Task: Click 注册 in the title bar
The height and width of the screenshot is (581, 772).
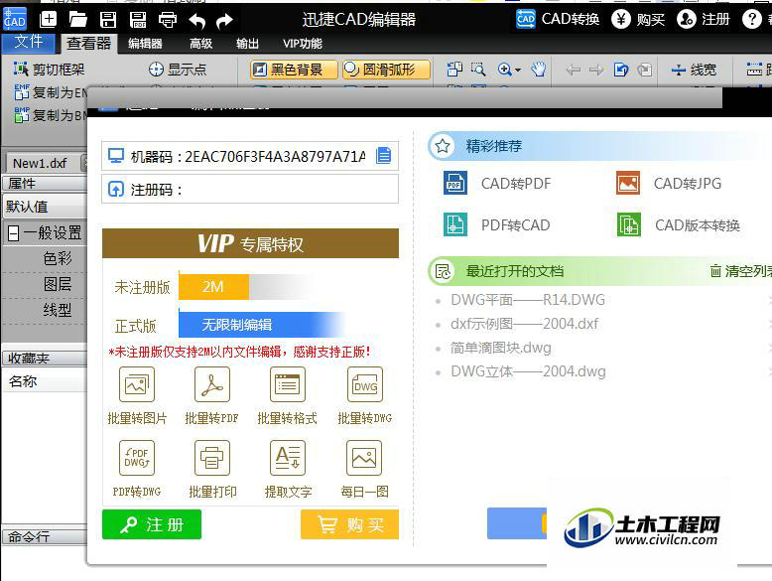Action: point(704,19)
